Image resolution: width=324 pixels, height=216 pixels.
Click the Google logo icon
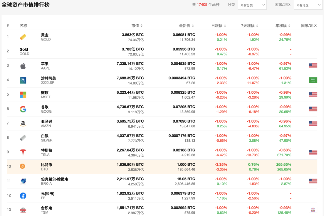23,109
